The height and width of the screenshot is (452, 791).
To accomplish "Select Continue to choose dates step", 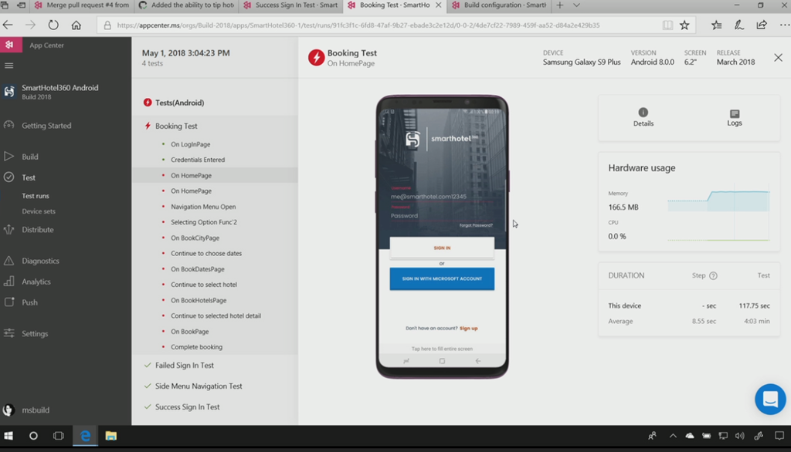I will [x=205, y=254].
